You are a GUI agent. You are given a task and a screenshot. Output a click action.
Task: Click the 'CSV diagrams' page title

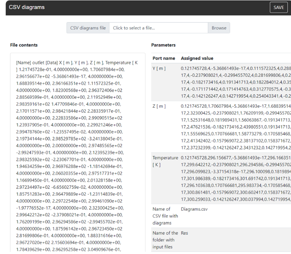[26, 7]
